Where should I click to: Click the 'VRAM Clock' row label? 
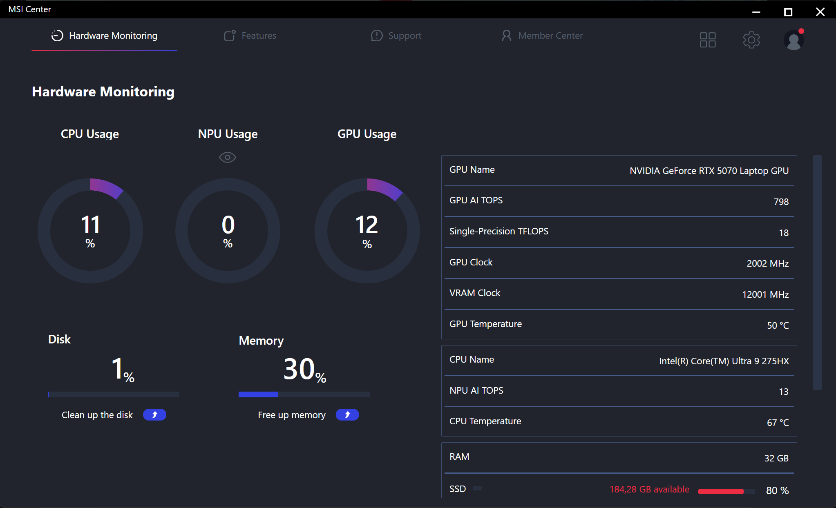click(x=475, y=293)
